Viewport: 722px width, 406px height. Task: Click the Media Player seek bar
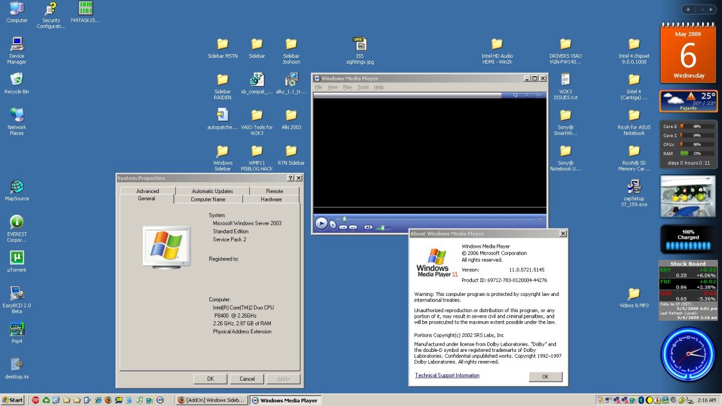pyautogui.click(x=439, y=219)
